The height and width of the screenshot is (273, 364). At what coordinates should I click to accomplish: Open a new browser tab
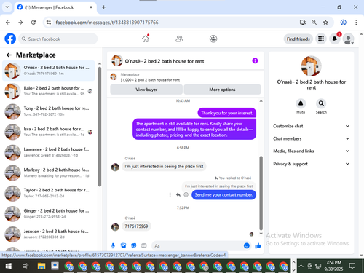[x=103, y=7]
